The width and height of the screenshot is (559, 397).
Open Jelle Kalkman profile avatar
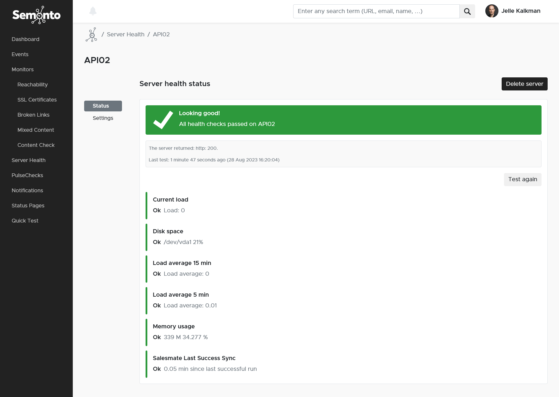492,11
